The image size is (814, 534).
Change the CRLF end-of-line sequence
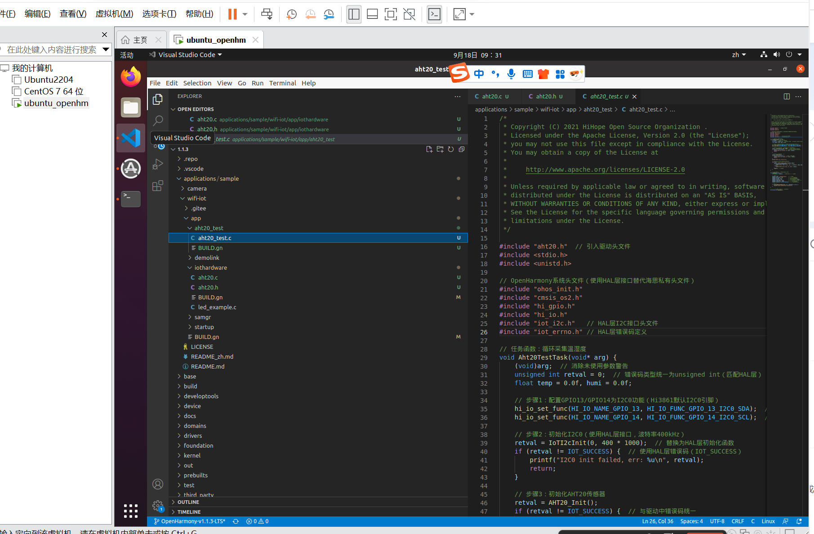click(x=738, y=521)
